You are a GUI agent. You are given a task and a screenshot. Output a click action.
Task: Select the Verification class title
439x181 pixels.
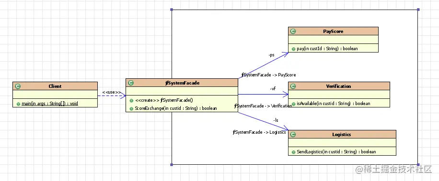tap(339, 86)
